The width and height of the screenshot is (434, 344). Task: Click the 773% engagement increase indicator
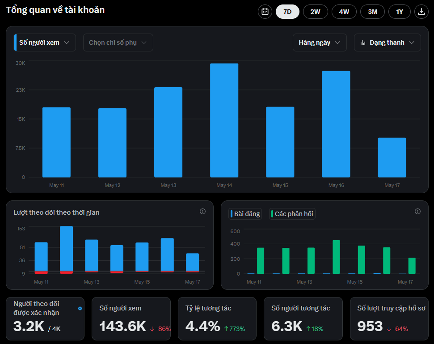(235, 329)
